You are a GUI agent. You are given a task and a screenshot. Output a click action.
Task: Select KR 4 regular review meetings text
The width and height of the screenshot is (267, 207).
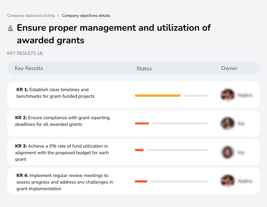tap(65, 182)
